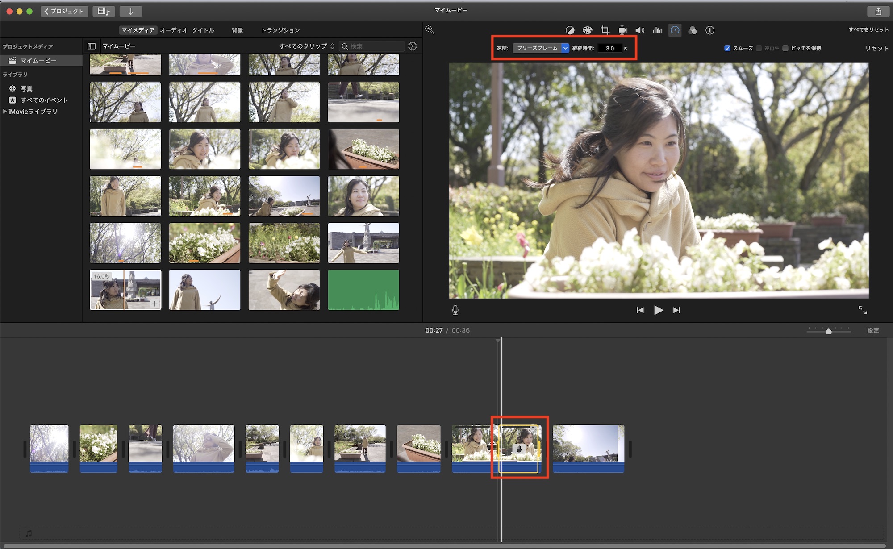The image size is (893, 549).
Task: Uncheck the スムーズ checkbox
Action: [727, 48]
